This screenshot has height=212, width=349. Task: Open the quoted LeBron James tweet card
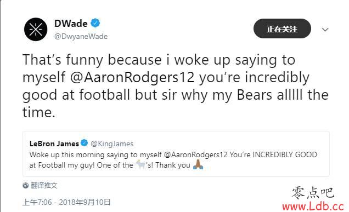coord(176,154)
